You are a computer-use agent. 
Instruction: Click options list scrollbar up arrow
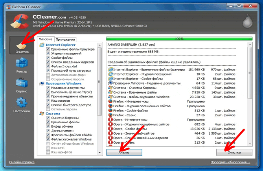(99, 45)
